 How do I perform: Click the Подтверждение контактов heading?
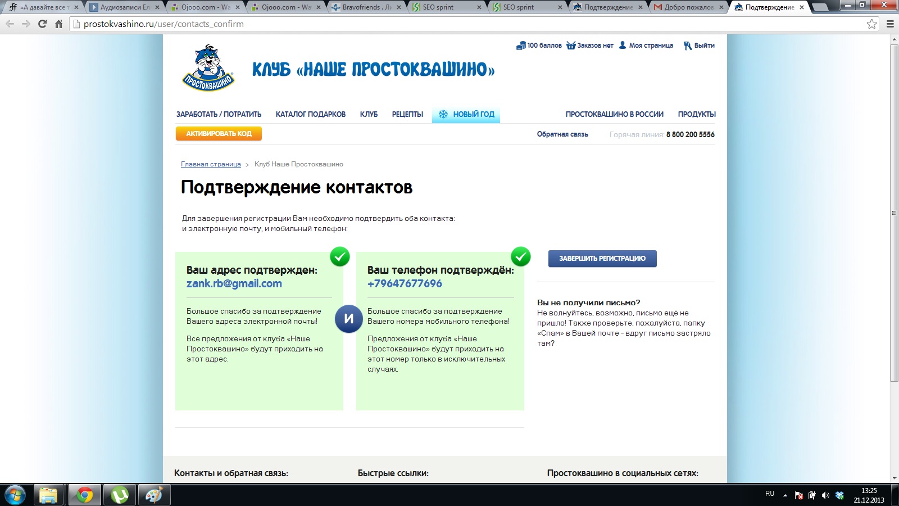click(297, 187)
